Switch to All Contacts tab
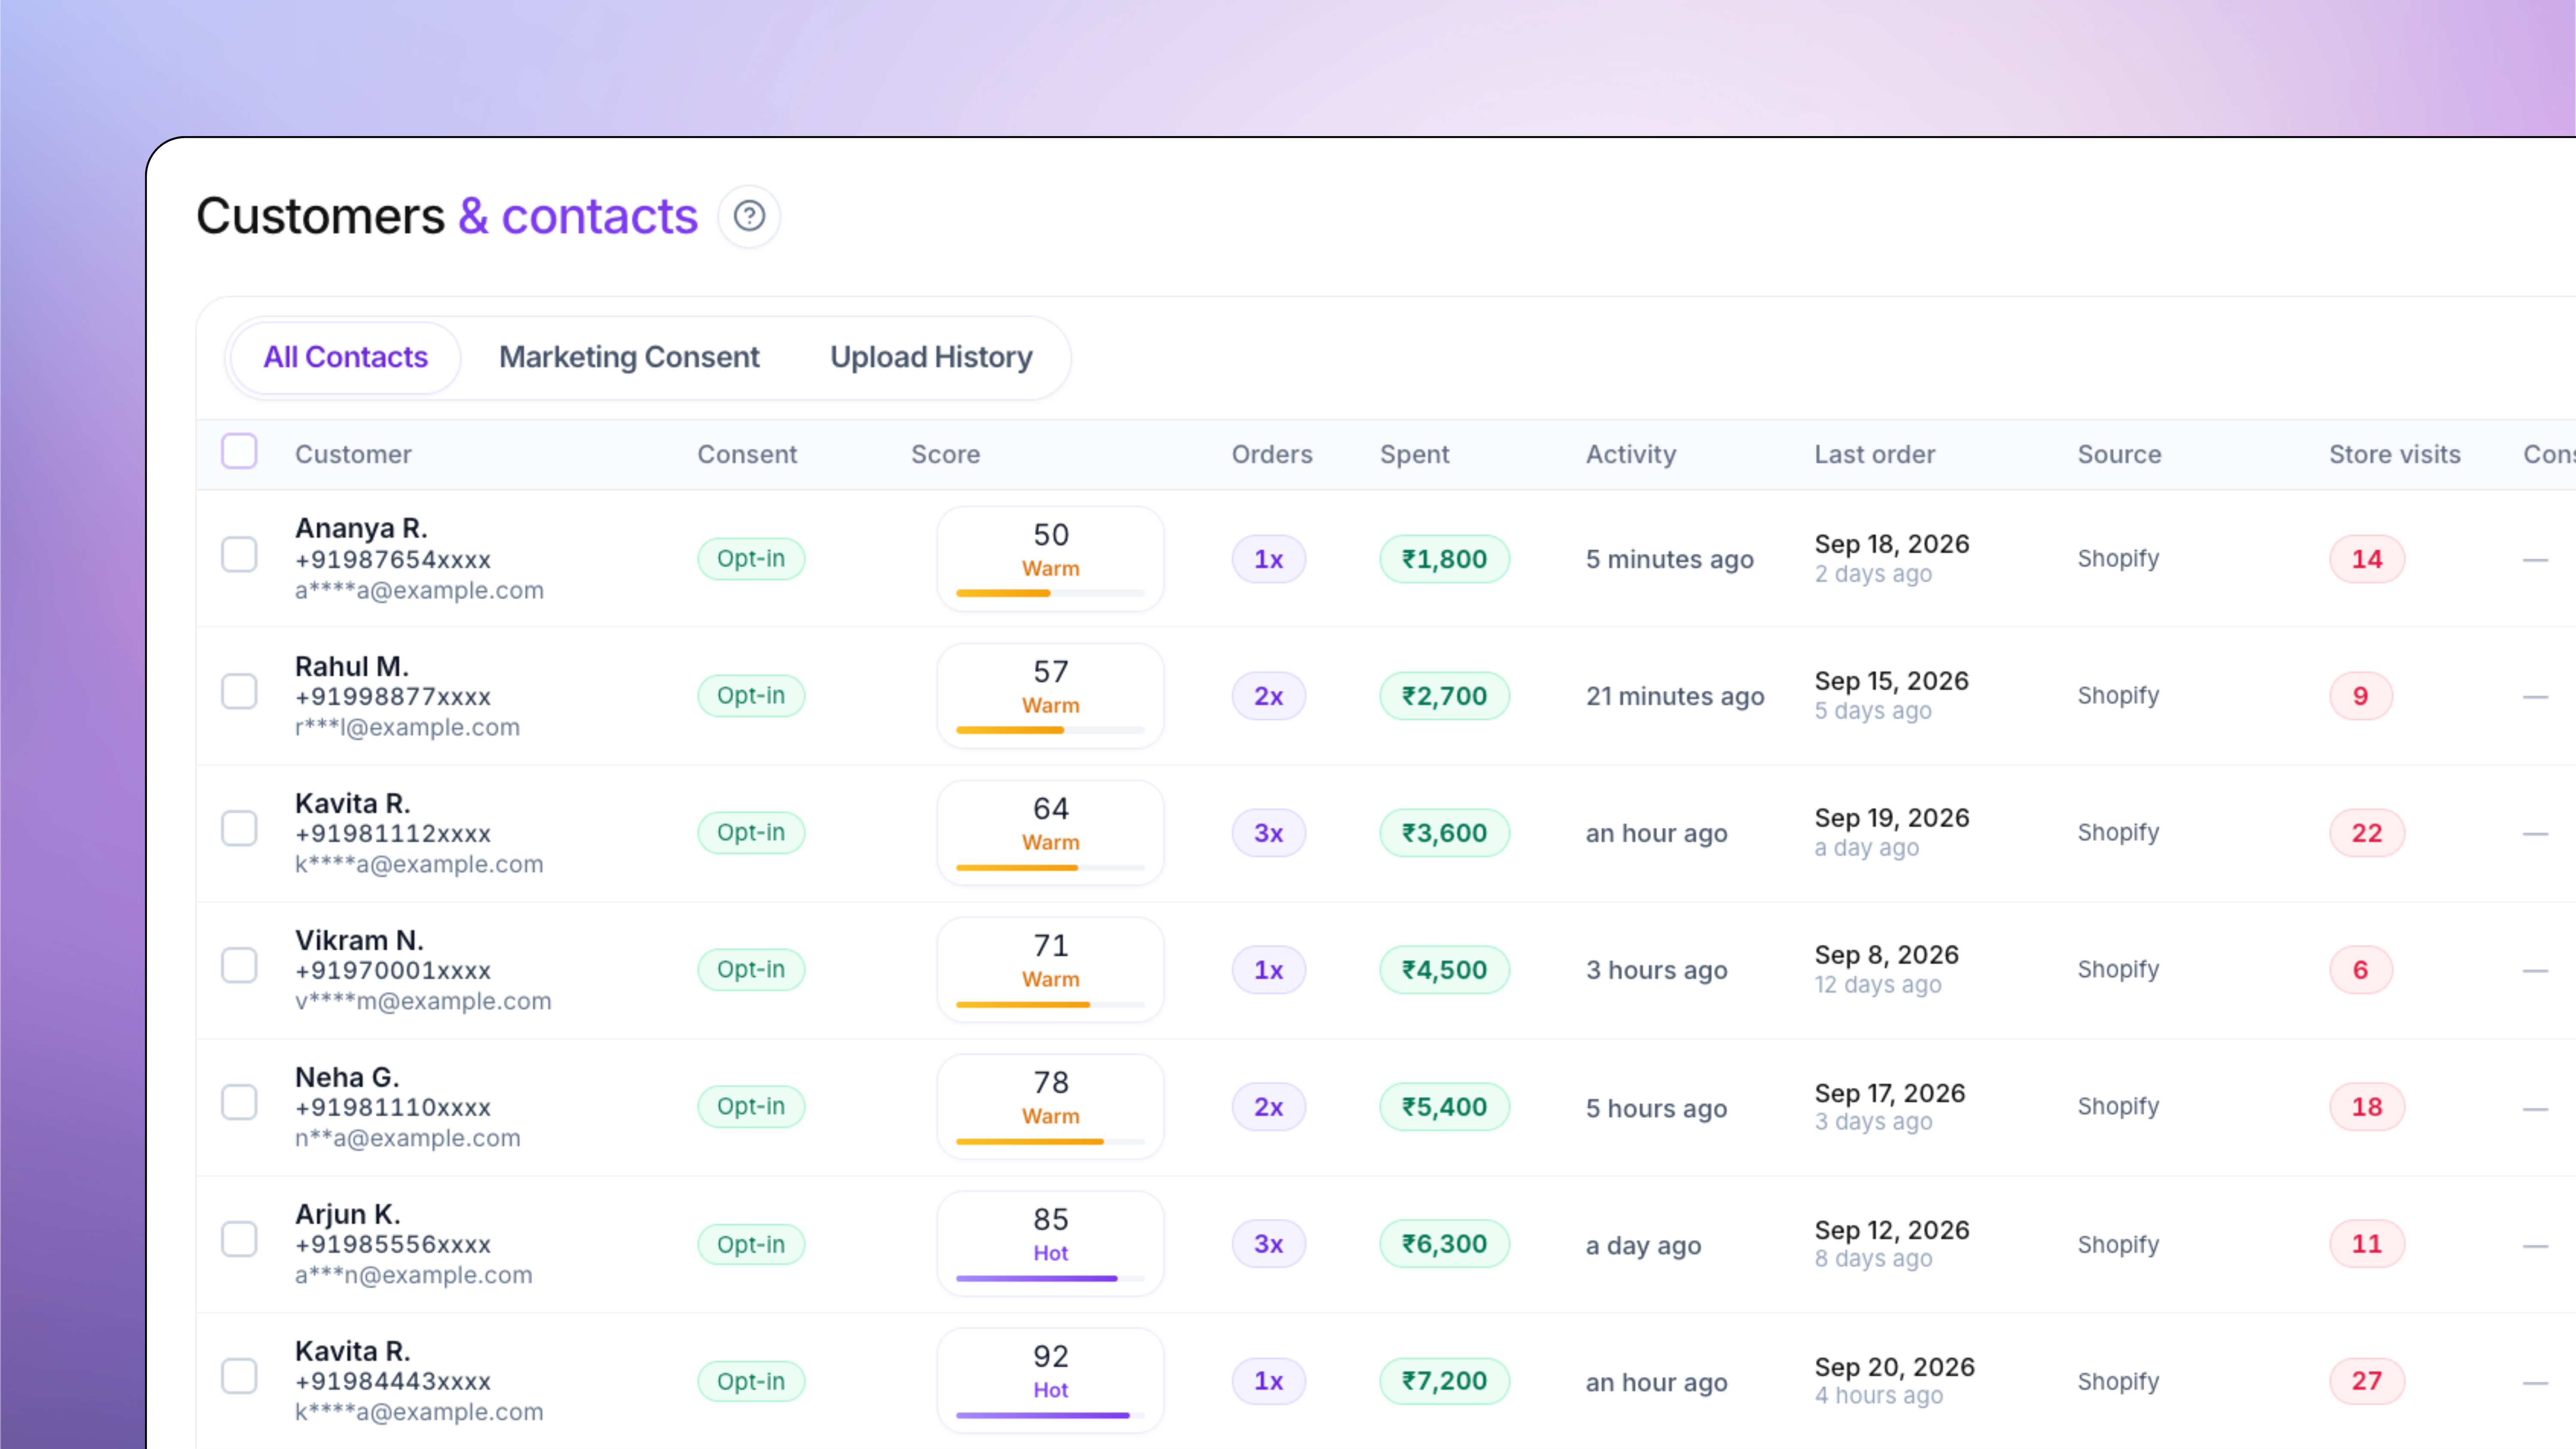 345,357
